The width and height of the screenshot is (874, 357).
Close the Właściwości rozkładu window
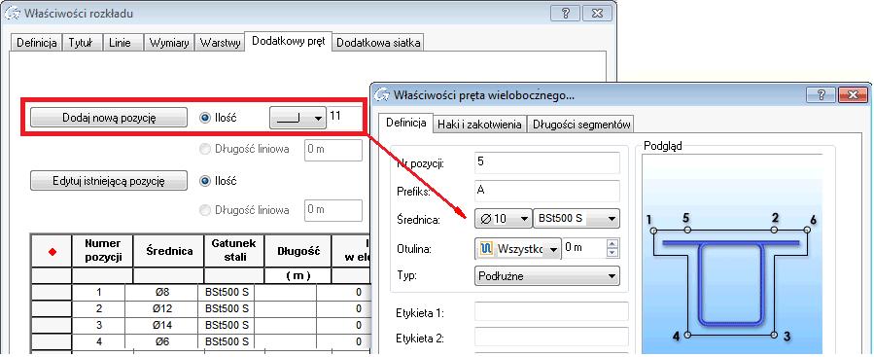click(x=596, y=13)
